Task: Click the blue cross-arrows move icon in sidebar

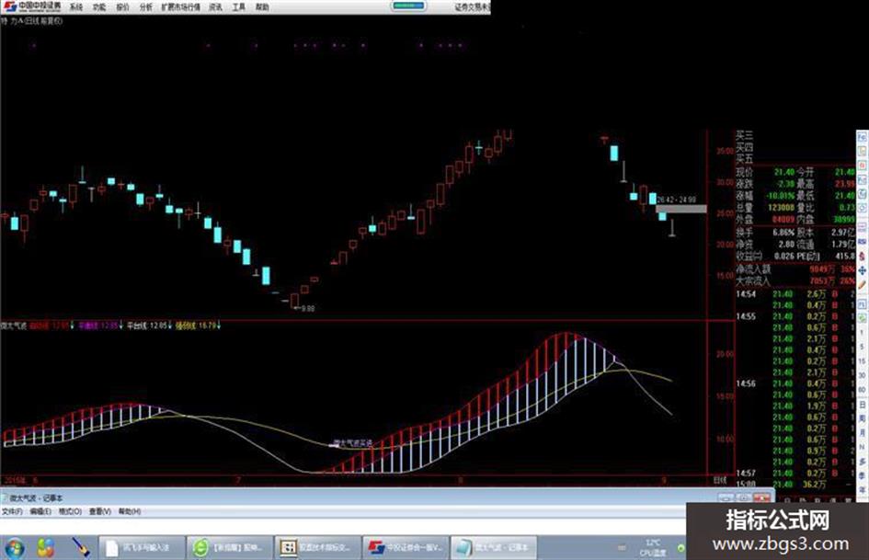Action: (863, 270)
